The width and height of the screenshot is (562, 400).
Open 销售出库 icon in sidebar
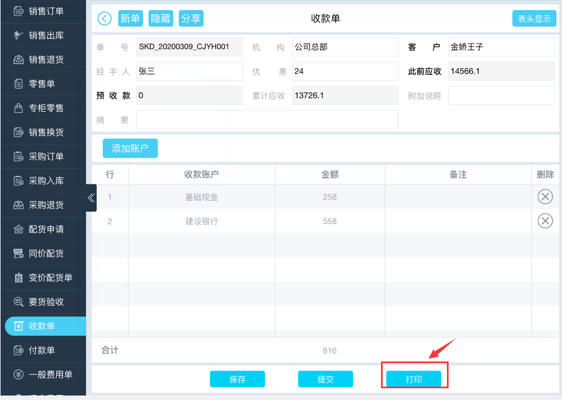click(x=18, y=35)
